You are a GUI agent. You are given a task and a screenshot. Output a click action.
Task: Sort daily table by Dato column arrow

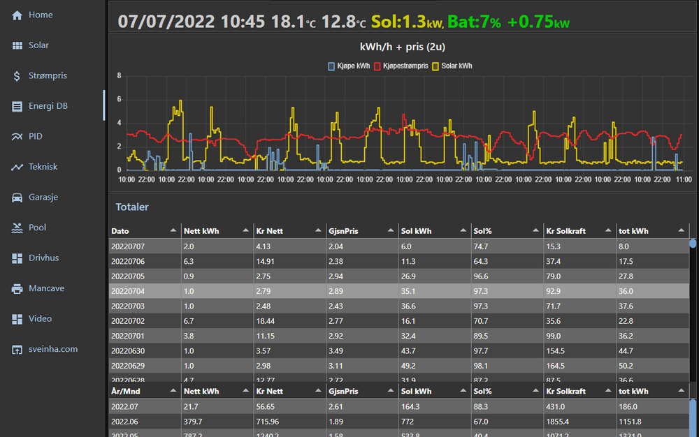tap(173, 230)
